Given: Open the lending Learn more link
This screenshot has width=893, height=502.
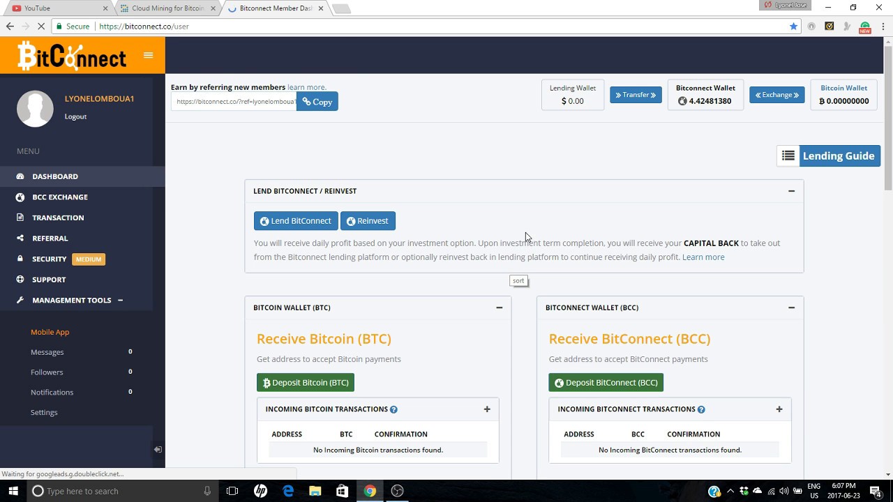Looking at the screenshot, I should pyautogui.click(x=703, y=257).
